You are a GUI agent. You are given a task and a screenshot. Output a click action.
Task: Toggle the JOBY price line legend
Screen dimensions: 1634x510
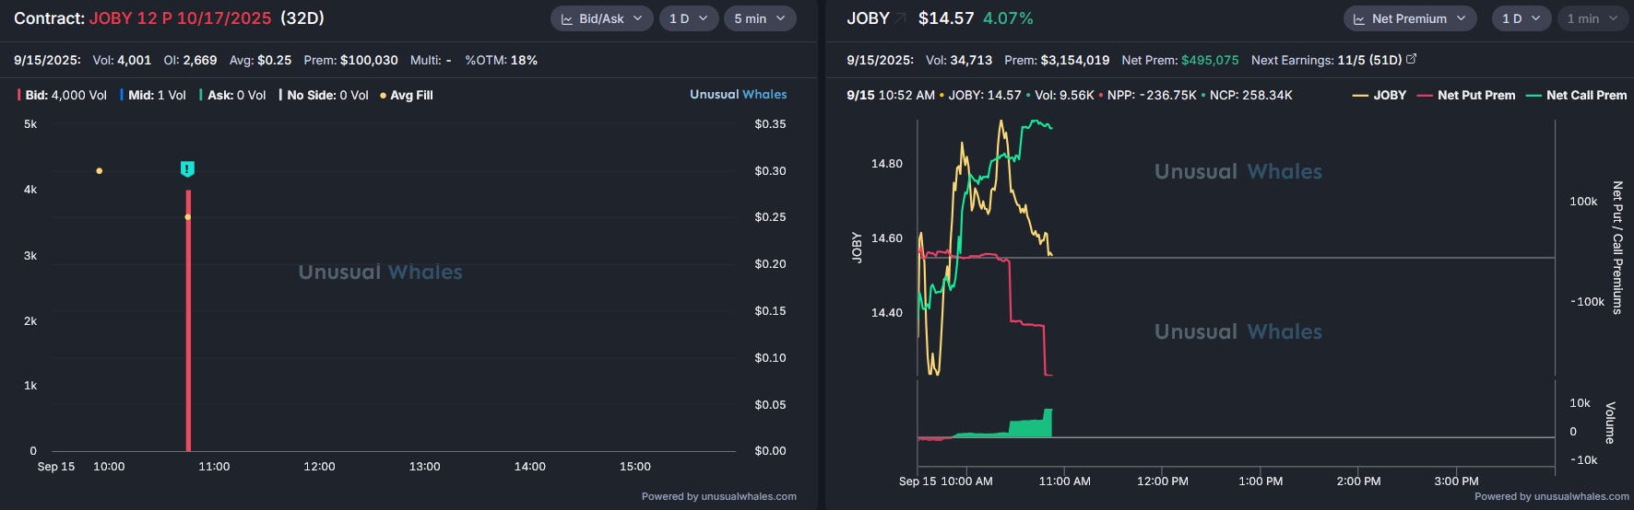1379,95
